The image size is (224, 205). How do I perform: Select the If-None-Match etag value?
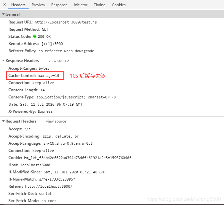57,179
